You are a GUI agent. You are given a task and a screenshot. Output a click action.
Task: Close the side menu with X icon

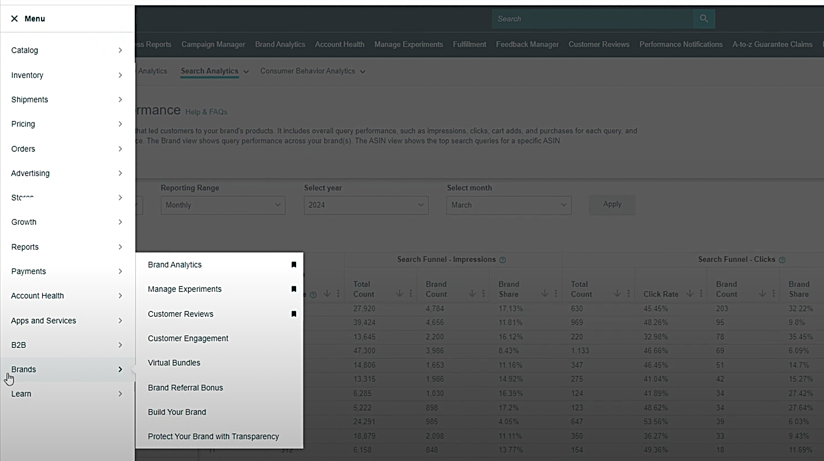[x=14, y=18]
